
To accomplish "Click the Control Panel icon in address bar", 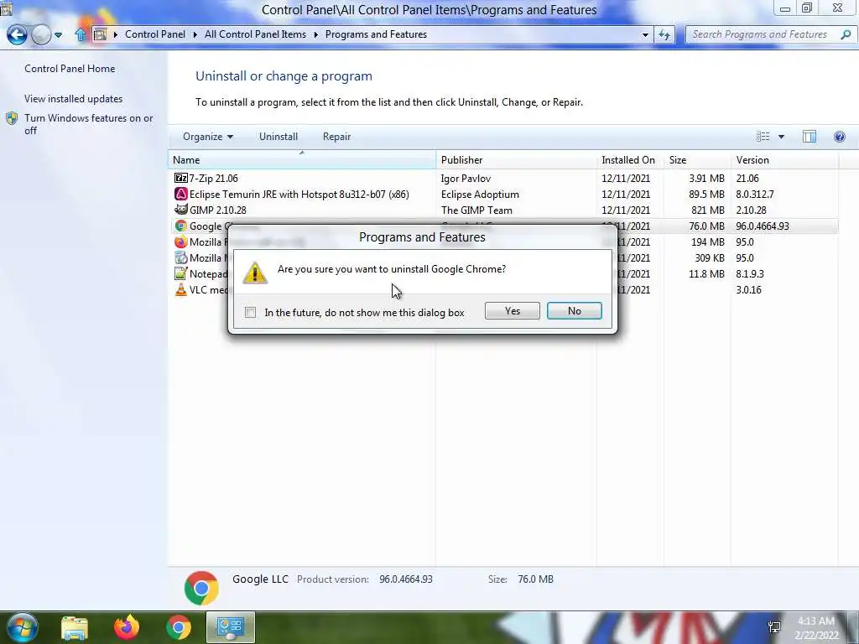I will pos(101,34).
